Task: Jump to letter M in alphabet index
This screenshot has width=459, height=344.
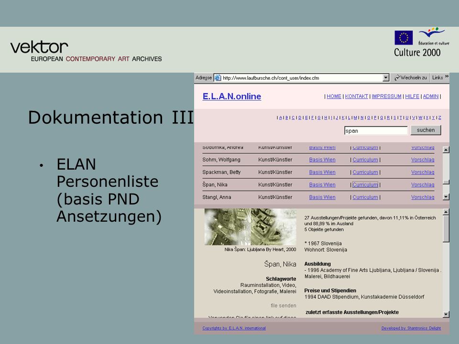Action: coord(355,118)
